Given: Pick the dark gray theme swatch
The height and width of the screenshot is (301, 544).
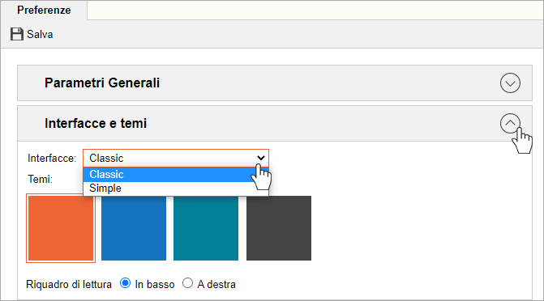Looking at the screenshot, I should [x=279, y=228].
